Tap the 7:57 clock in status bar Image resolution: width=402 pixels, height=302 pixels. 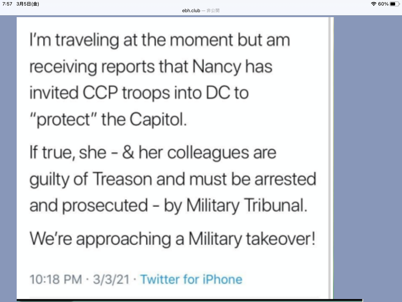tap(7, 4)
